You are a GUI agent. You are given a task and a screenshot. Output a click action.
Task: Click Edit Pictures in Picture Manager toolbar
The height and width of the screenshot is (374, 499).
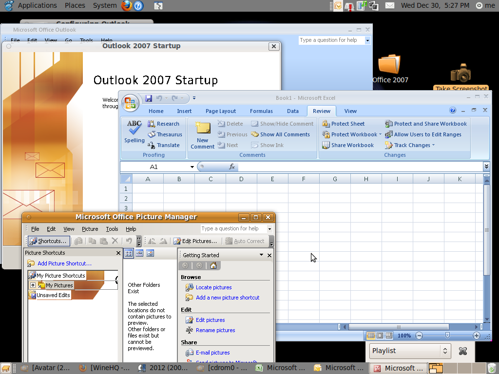coord(195,241)
